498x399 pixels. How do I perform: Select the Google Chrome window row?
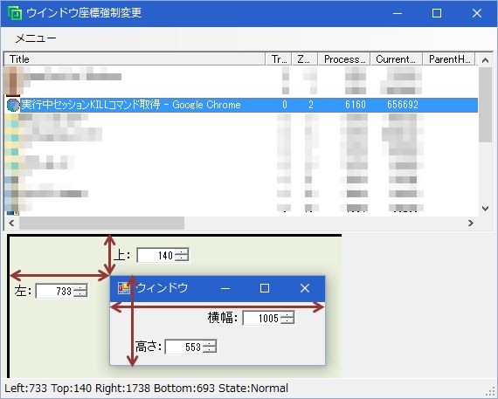coord(241,105)
